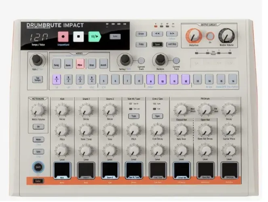Click the FM Amt knob

point(205,110)
